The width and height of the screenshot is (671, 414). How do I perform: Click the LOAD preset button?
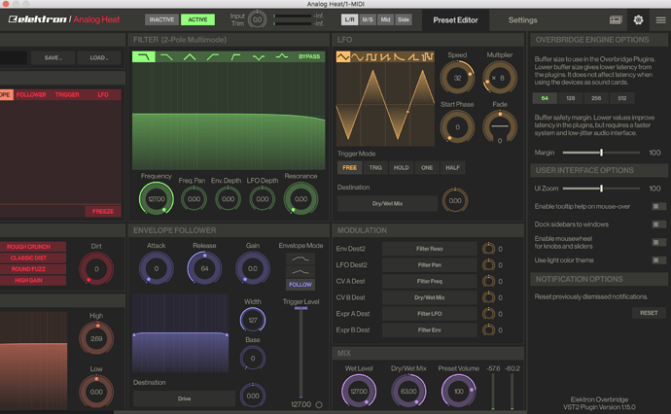99,57
